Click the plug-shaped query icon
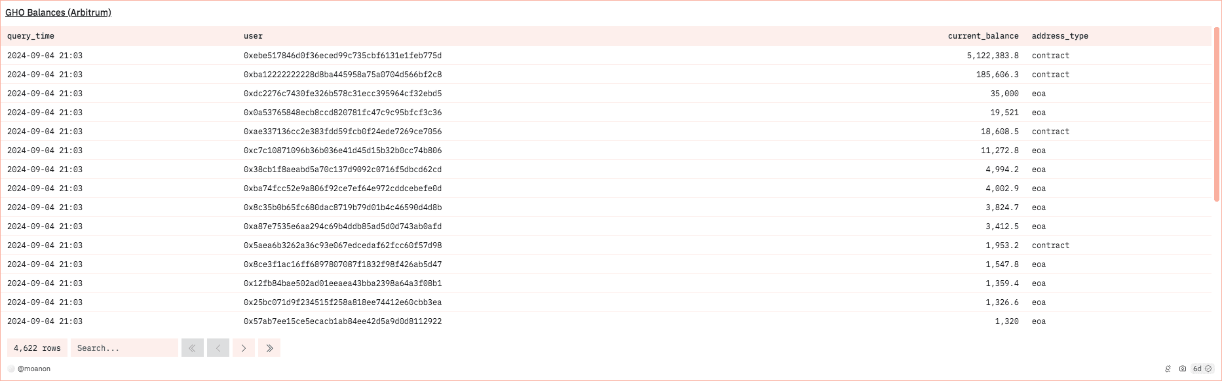The height and width of the screenshot is (381, 1222). point(1168,369)
